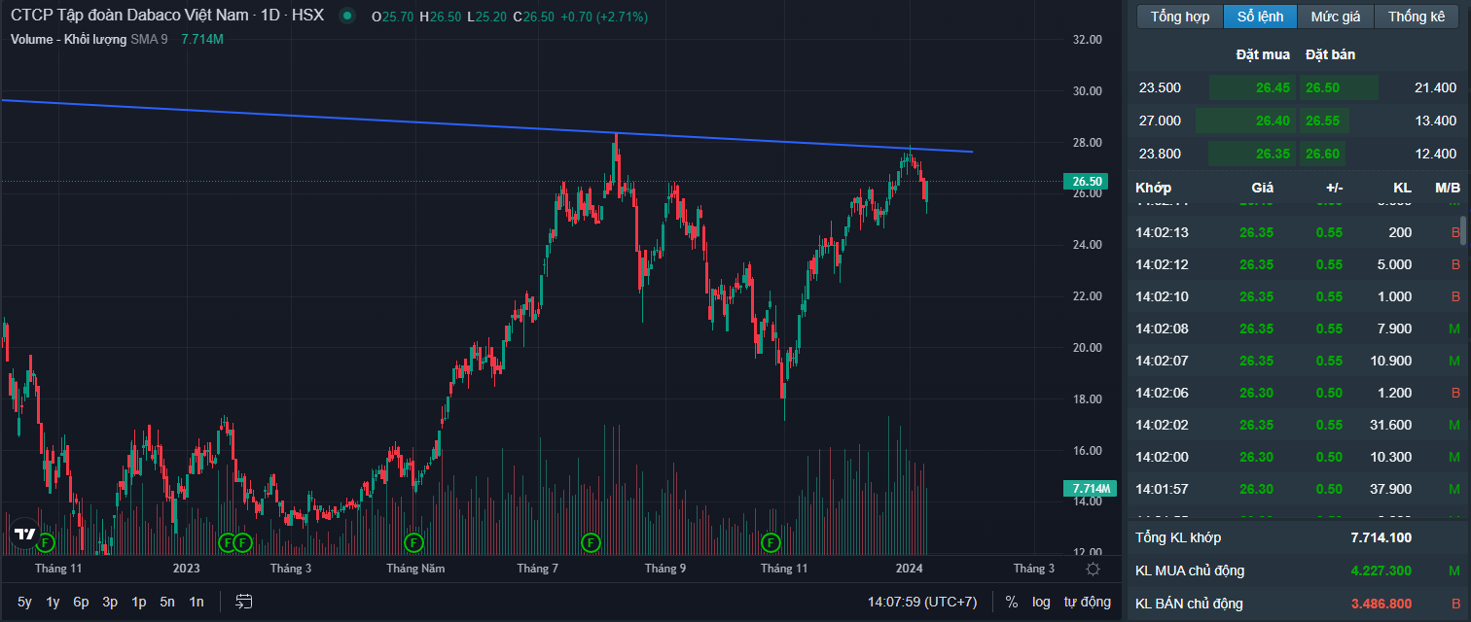This screenshot has height=622, width=1471.
Task: Click the Khớp column header
Action: [1153, 188]
